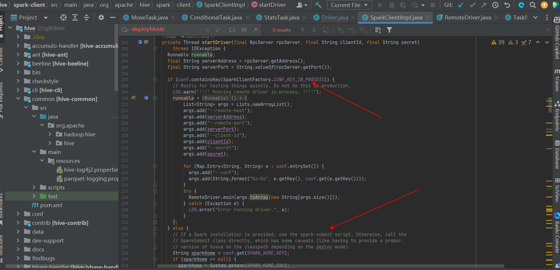Jump to previous search occurrence arrow

click(x=303, y=30)
